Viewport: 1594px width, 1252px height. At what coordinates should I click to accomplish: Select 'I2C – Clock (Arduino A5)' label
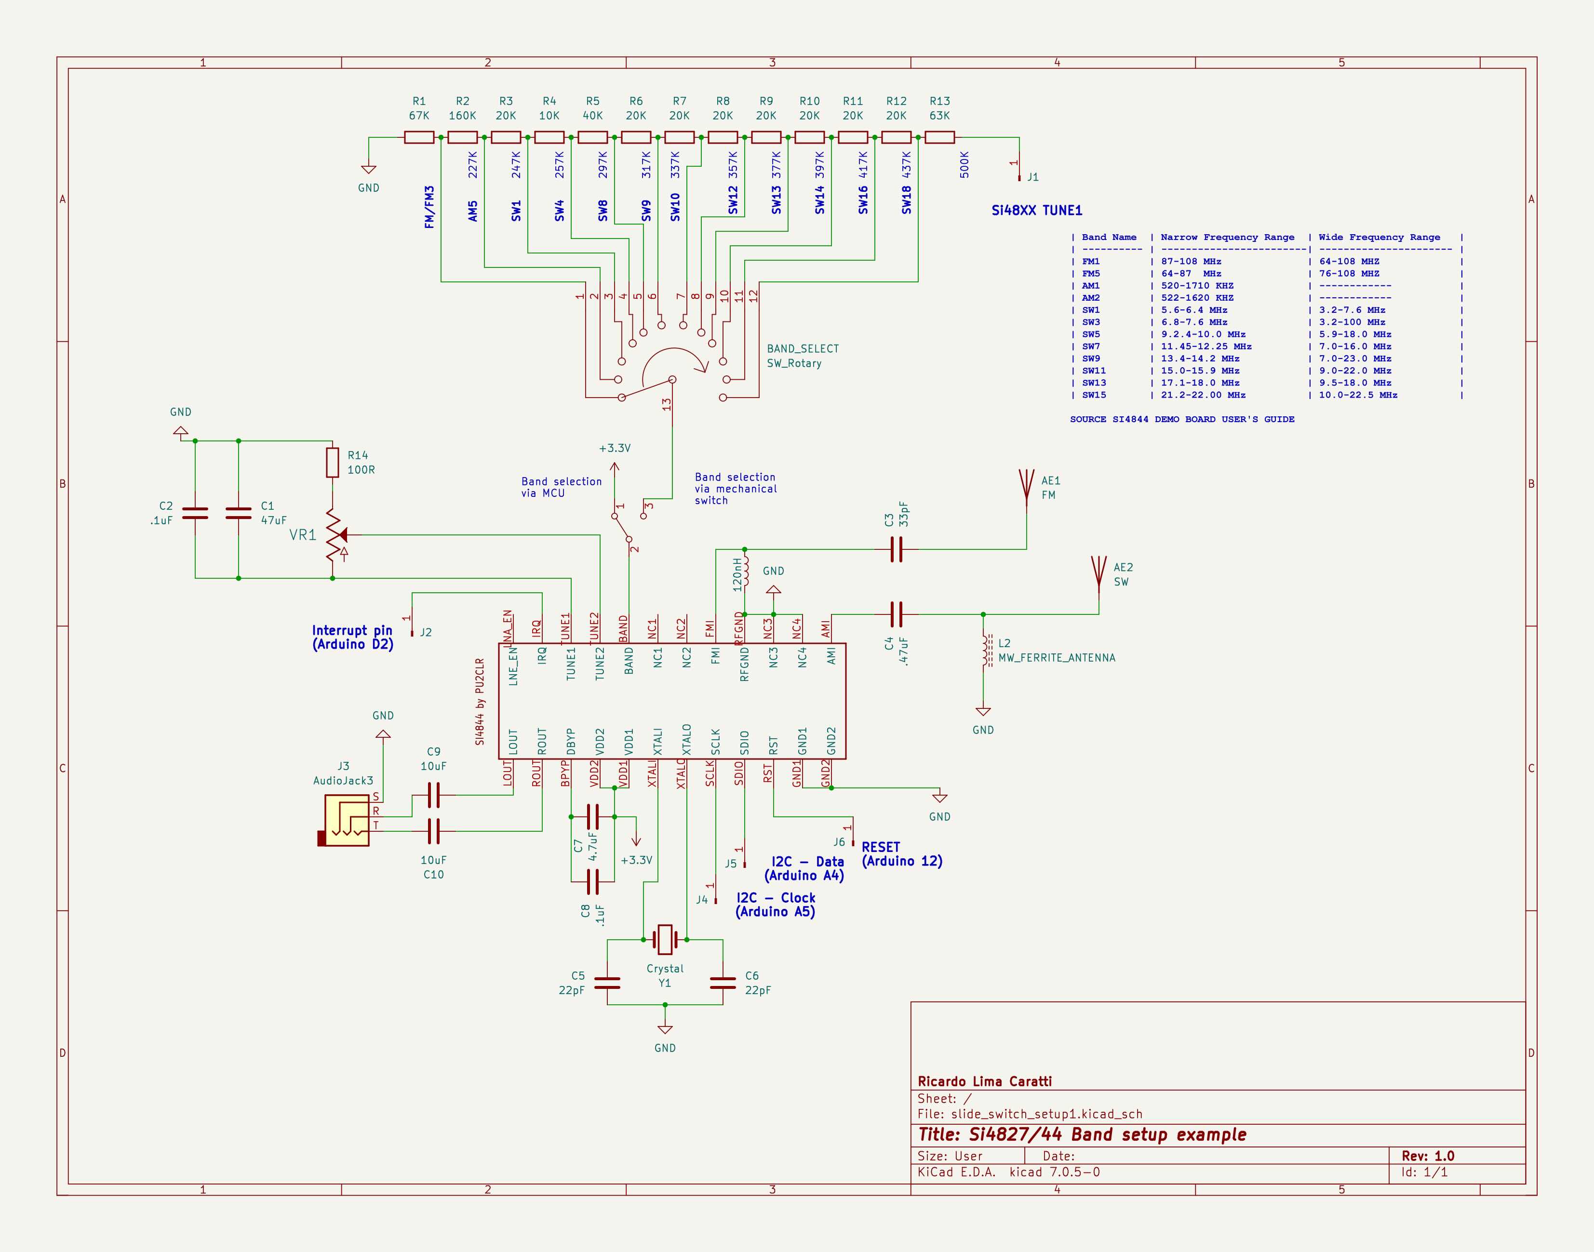click(x=776, y=905)
